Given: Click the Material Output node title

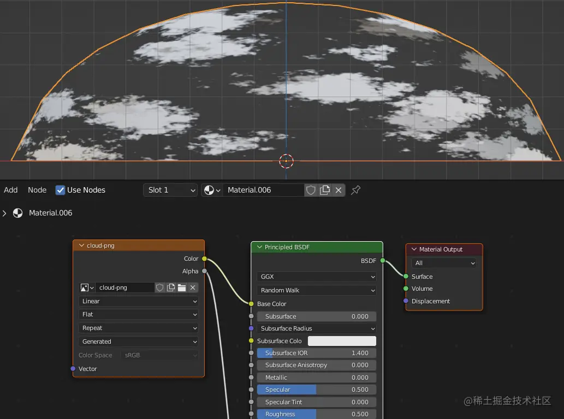Looking at the screenshot, I should tap(441, 249).
